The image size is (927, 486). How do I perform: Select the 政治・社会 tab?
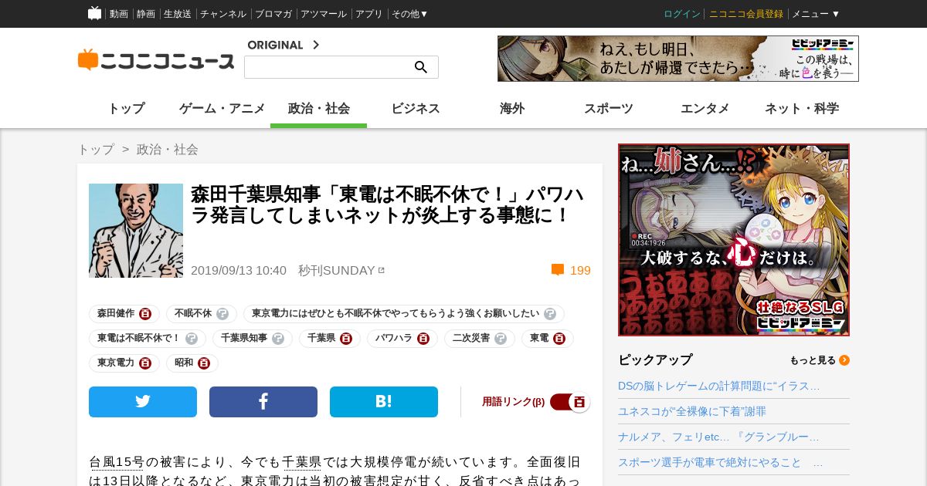tap(319, 109)
